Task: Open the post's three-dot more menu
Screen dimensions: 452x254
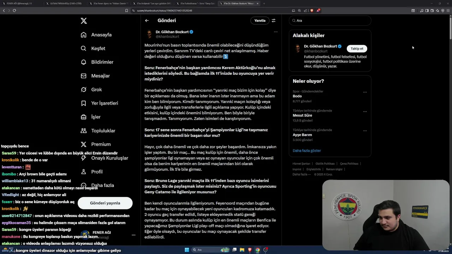Action: [x=276, y=32]
